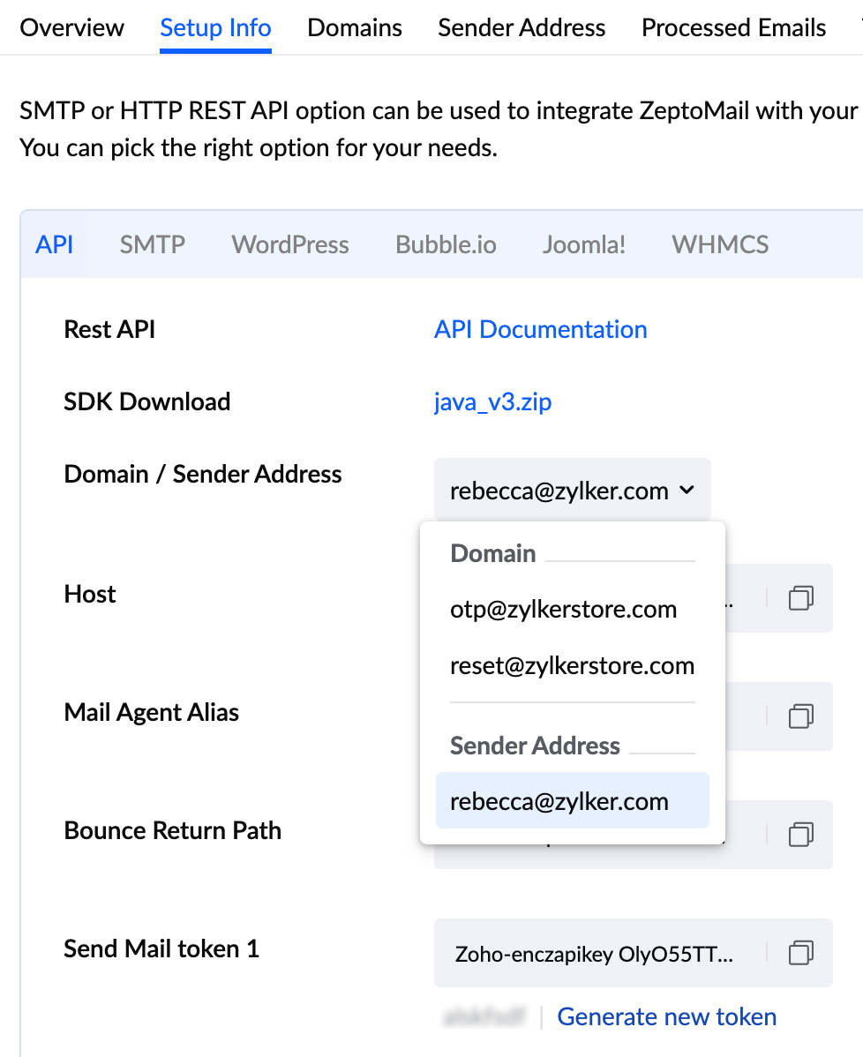
Task: Open the Sender Address tab
Action: (x=522, y=27)
